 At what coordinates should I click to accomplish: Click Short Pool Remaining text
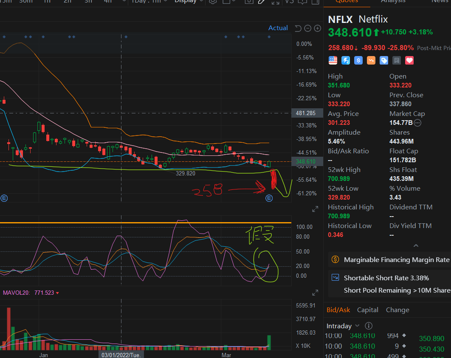point(397,290)
